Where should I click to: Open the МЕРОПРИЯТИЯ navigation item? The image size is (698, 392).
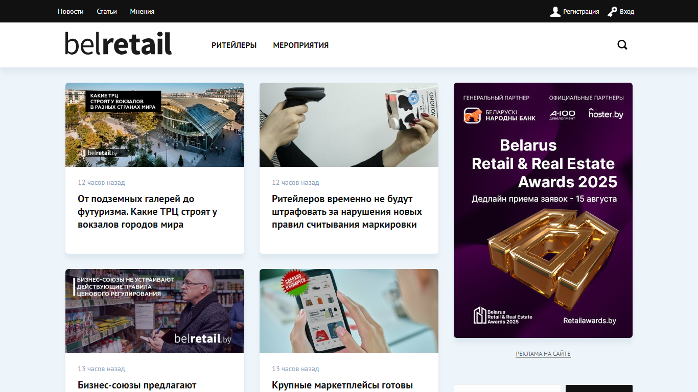click(301, 45)
